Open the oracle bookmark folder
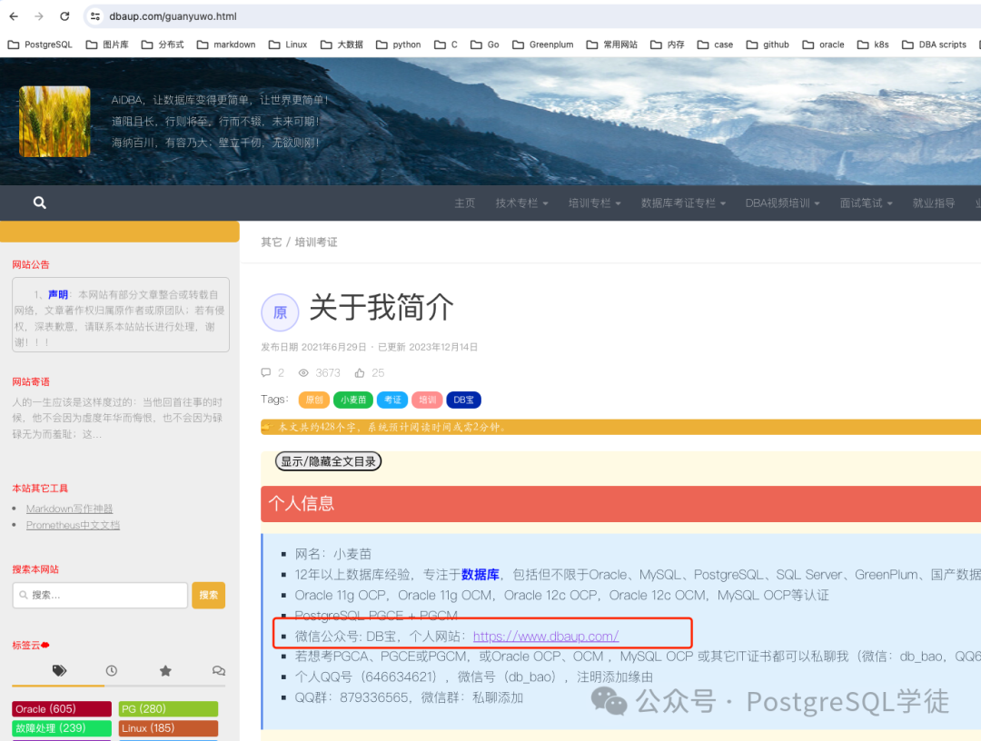The image size is (981, 741). (x=823, y=44)
